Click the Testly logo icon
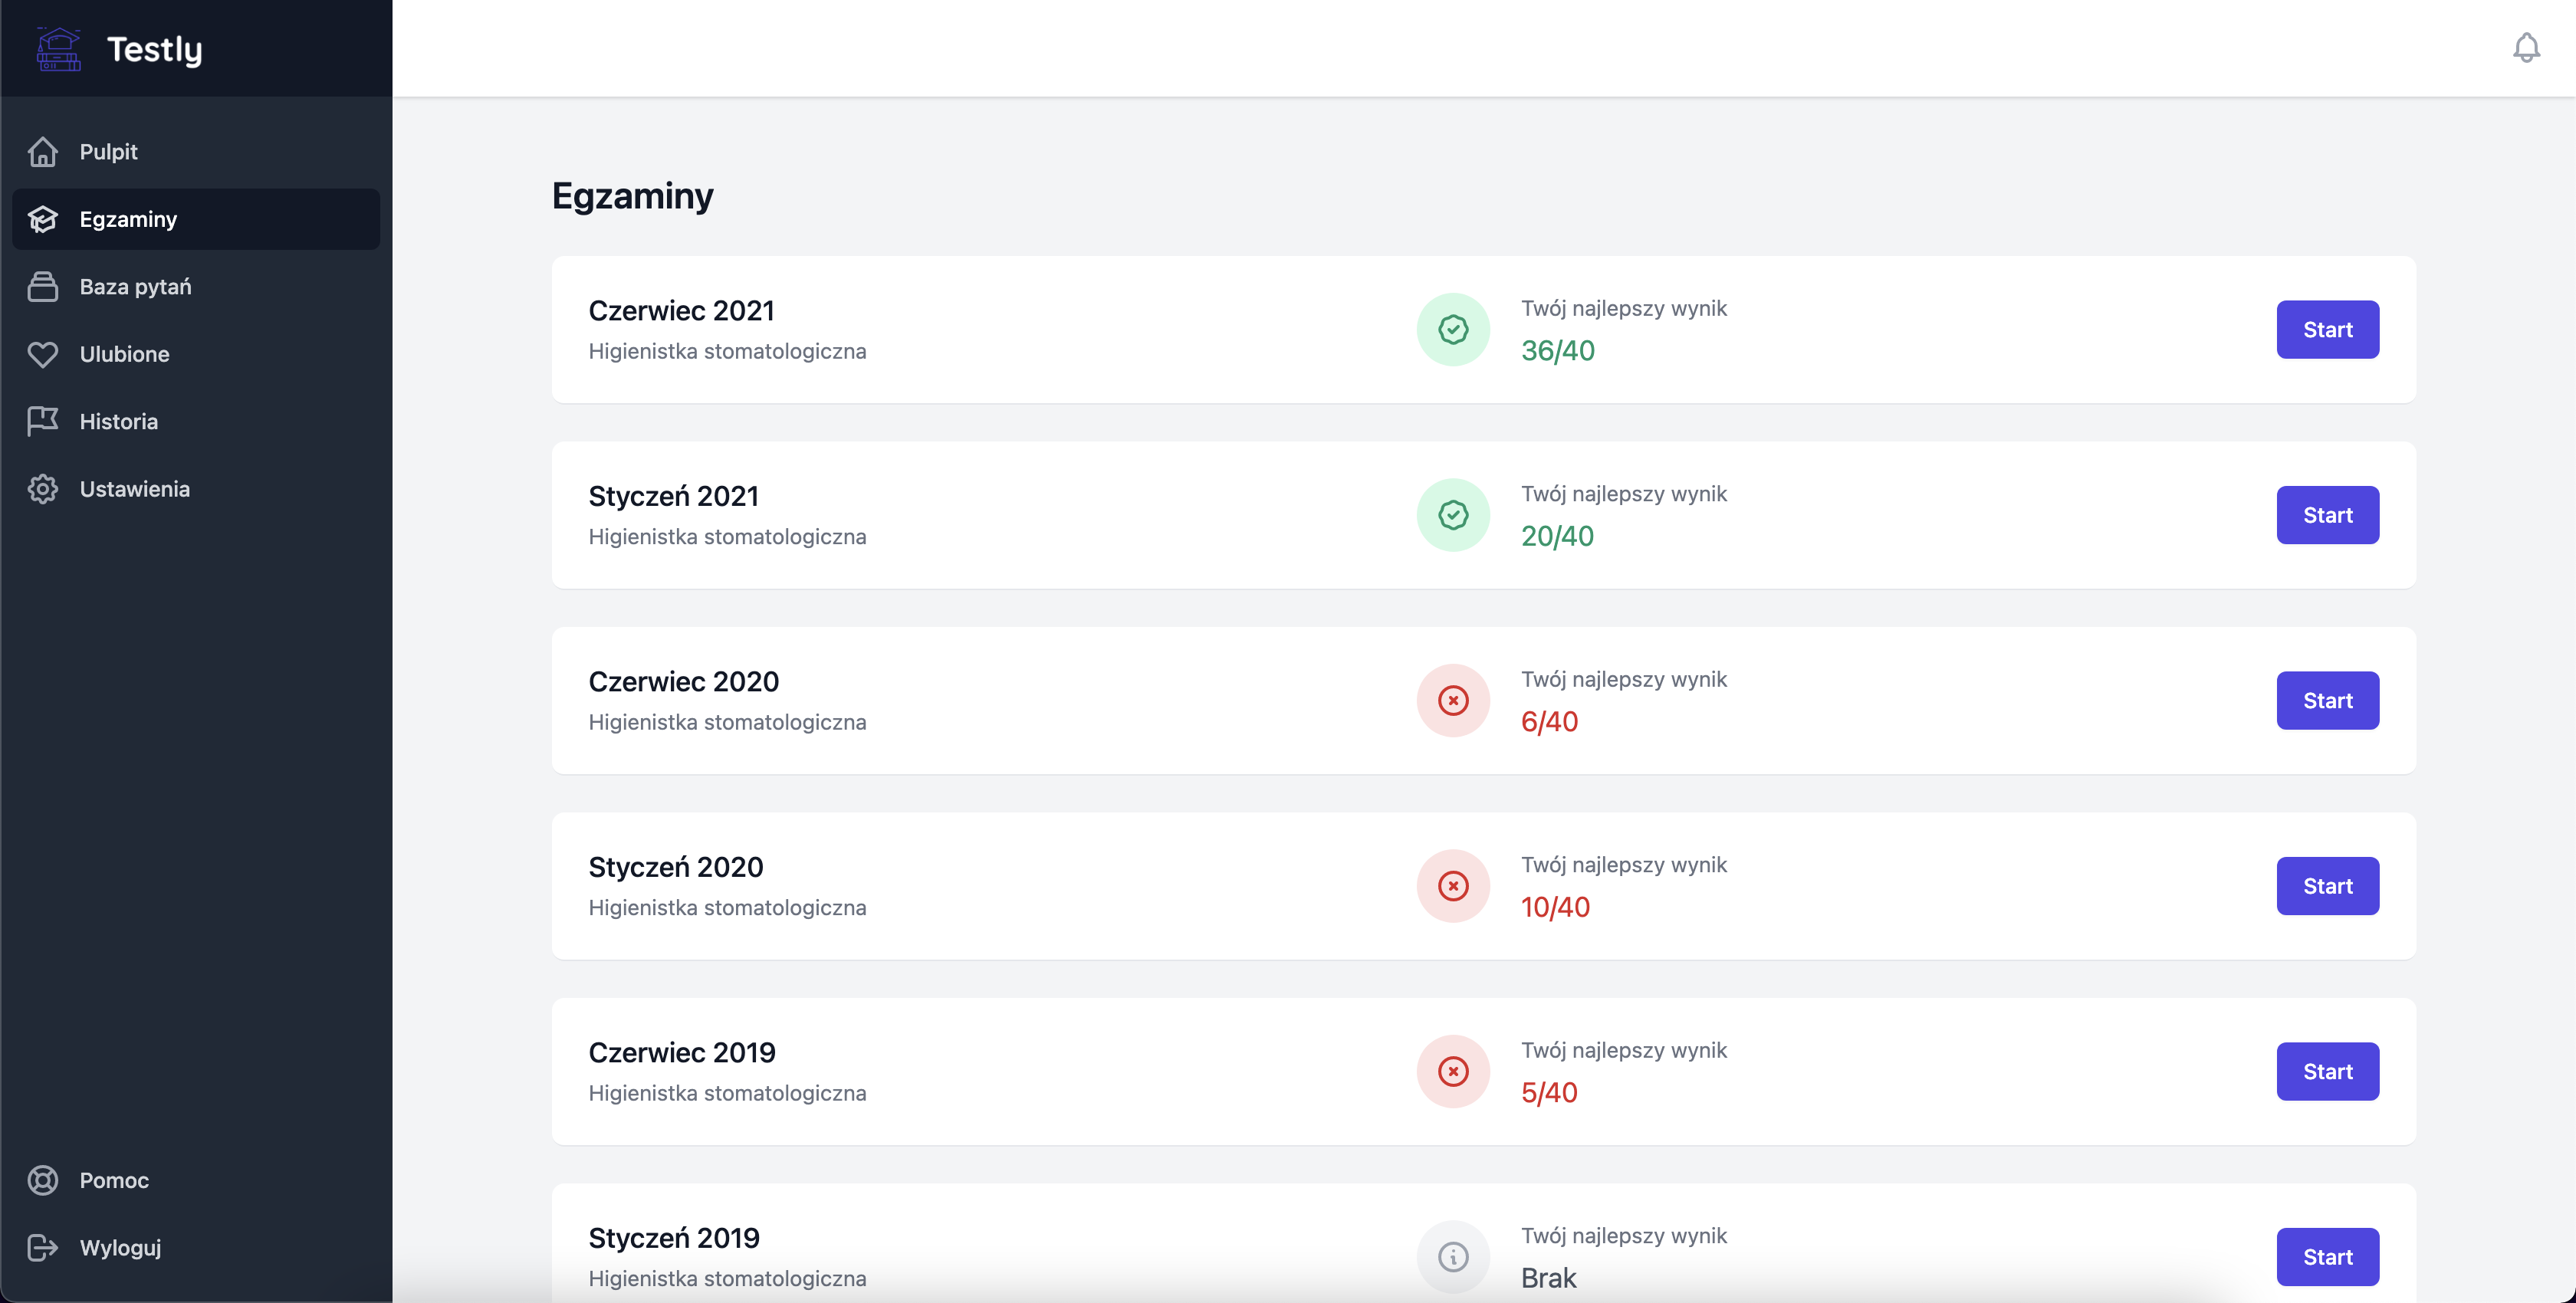2576x1303 pixels. 59,49
